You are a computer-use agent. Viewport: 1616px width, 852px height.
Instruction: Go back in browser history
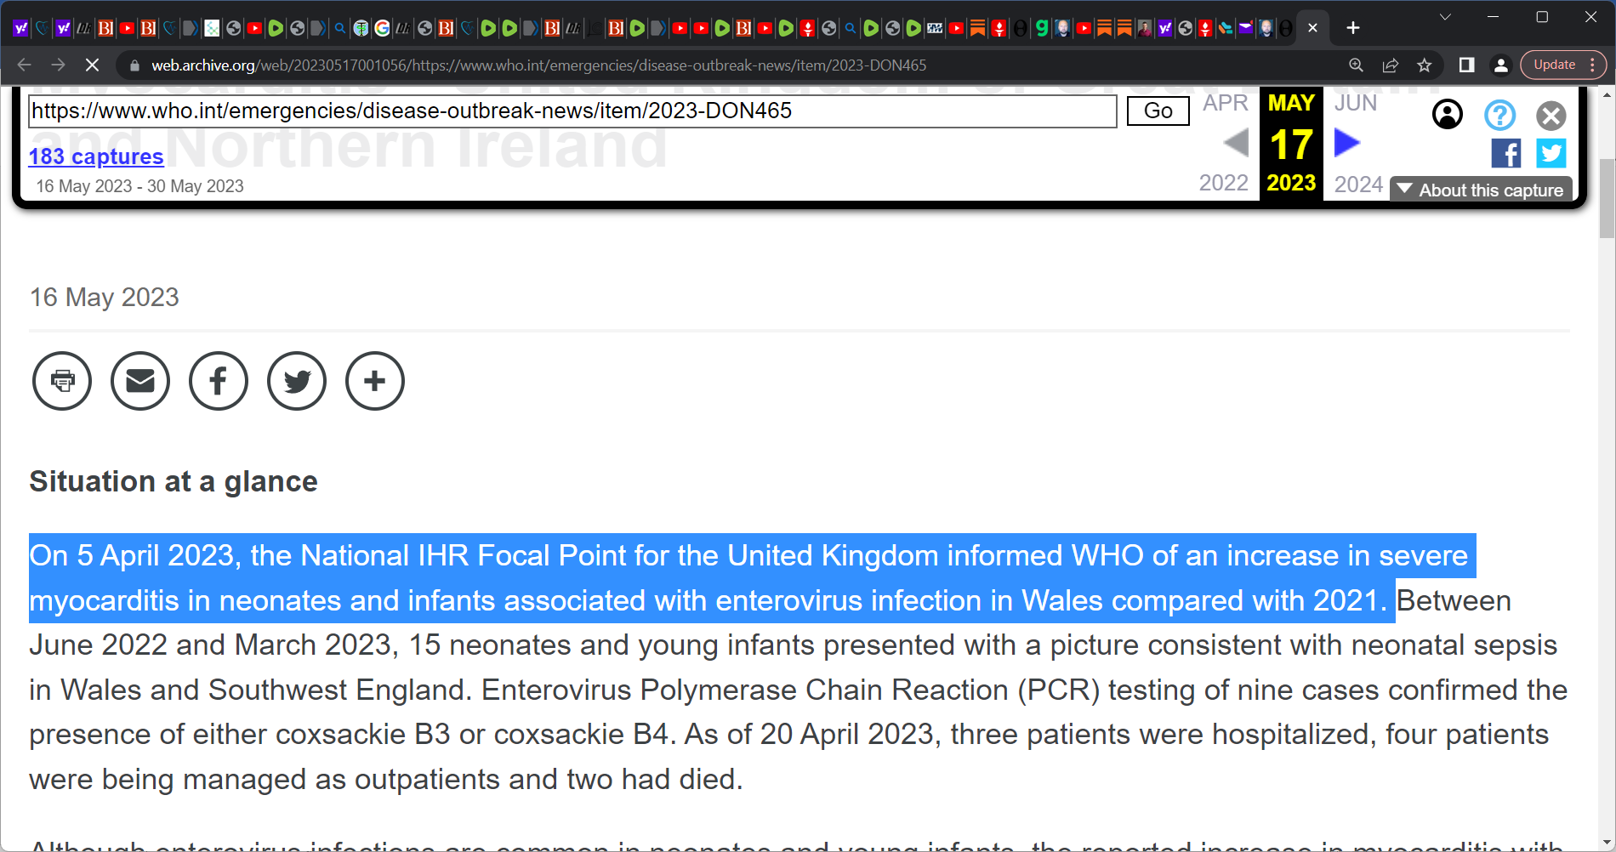click(24, 65)
